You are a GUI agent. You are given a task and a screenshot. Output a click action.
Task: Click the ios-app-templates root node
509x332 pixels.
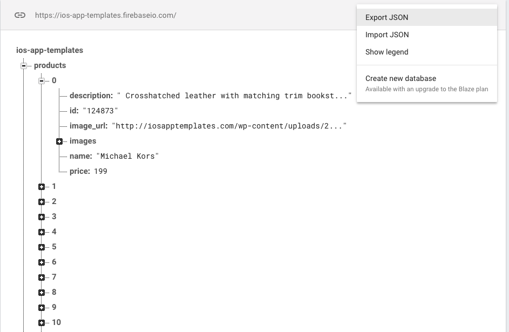50,50
